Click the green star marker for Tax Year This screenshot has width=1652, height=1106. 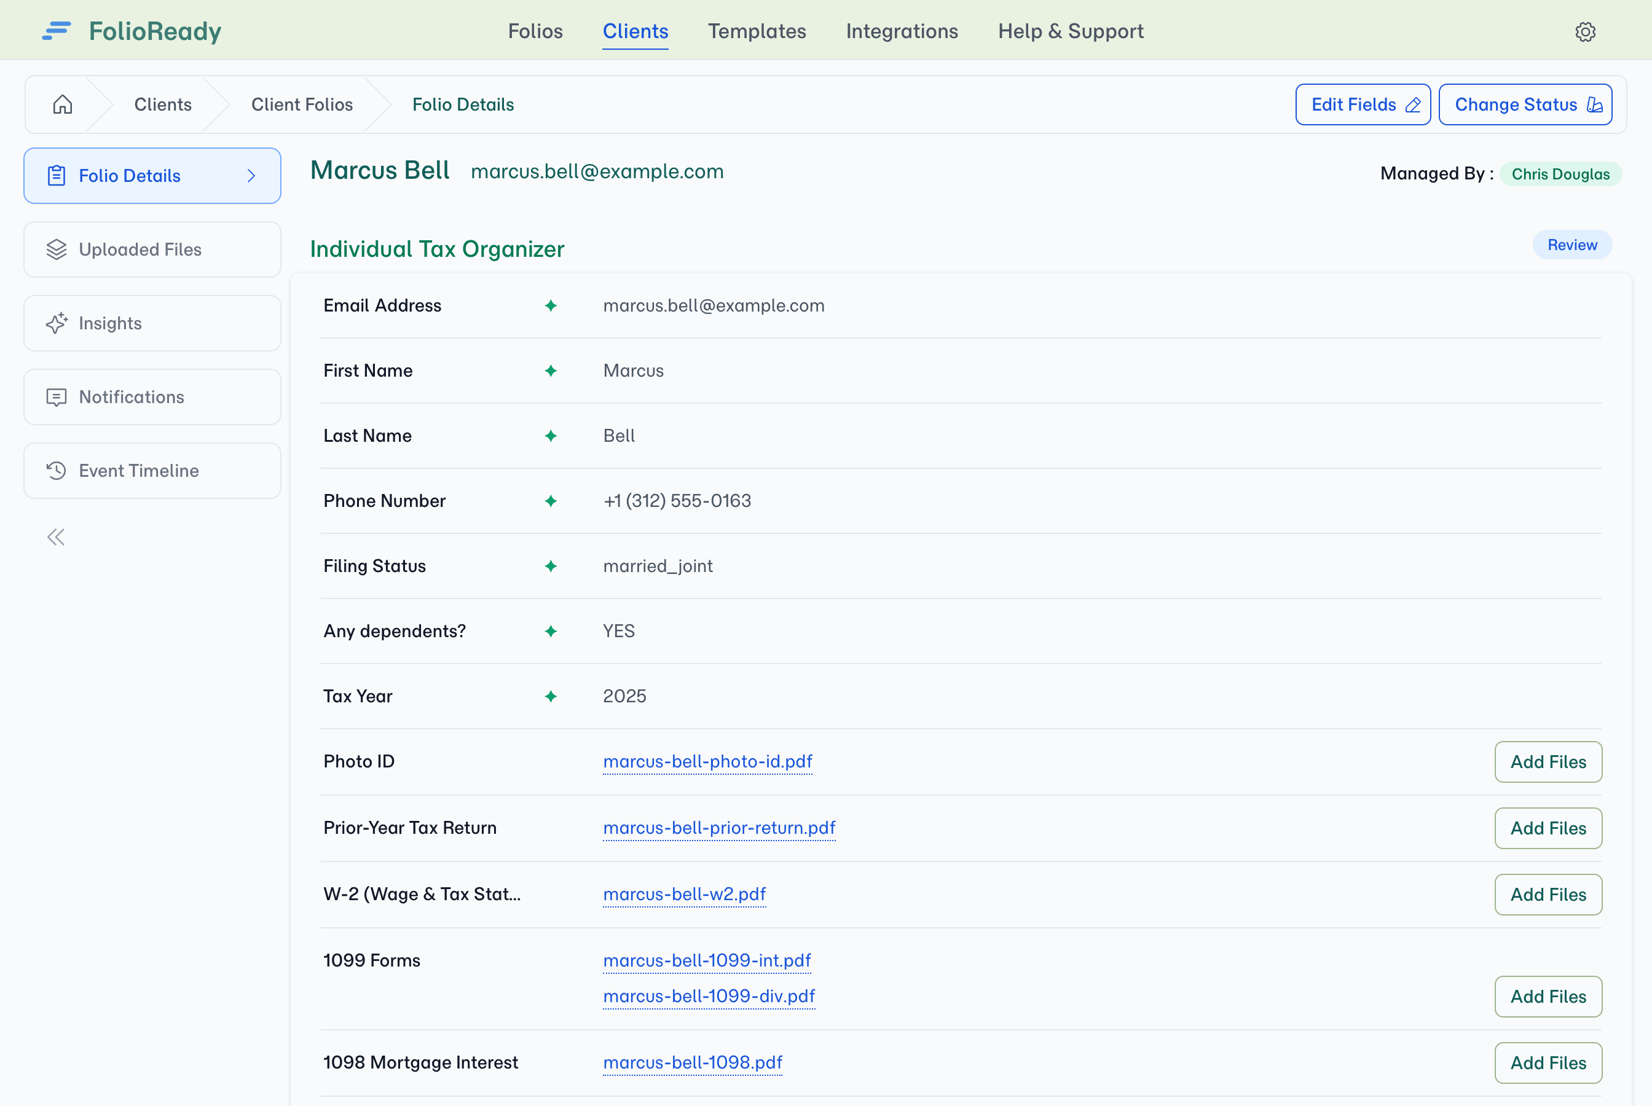pos(551,697)
